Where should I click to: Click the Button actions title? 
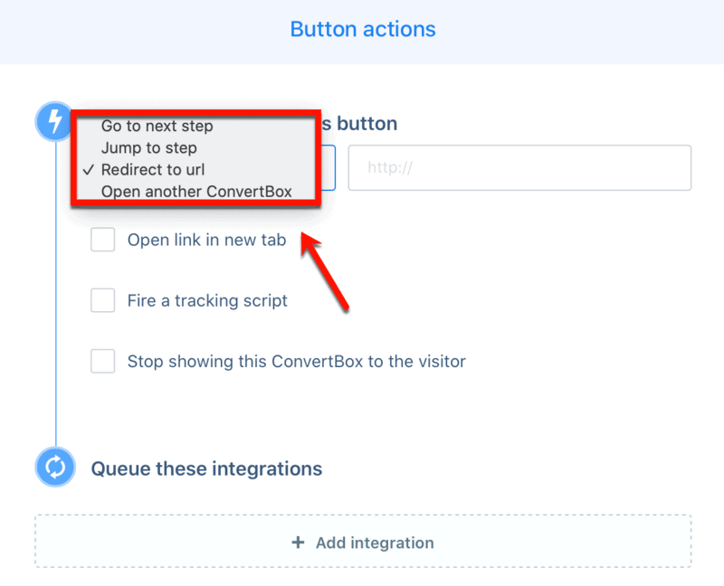(362, 29)
